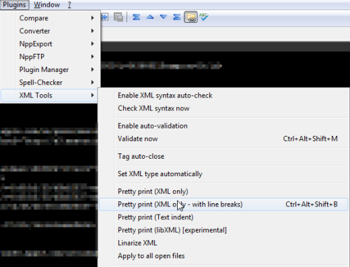
Task: Open the Plugins menu in menu bar
Action: pos(14,5)
